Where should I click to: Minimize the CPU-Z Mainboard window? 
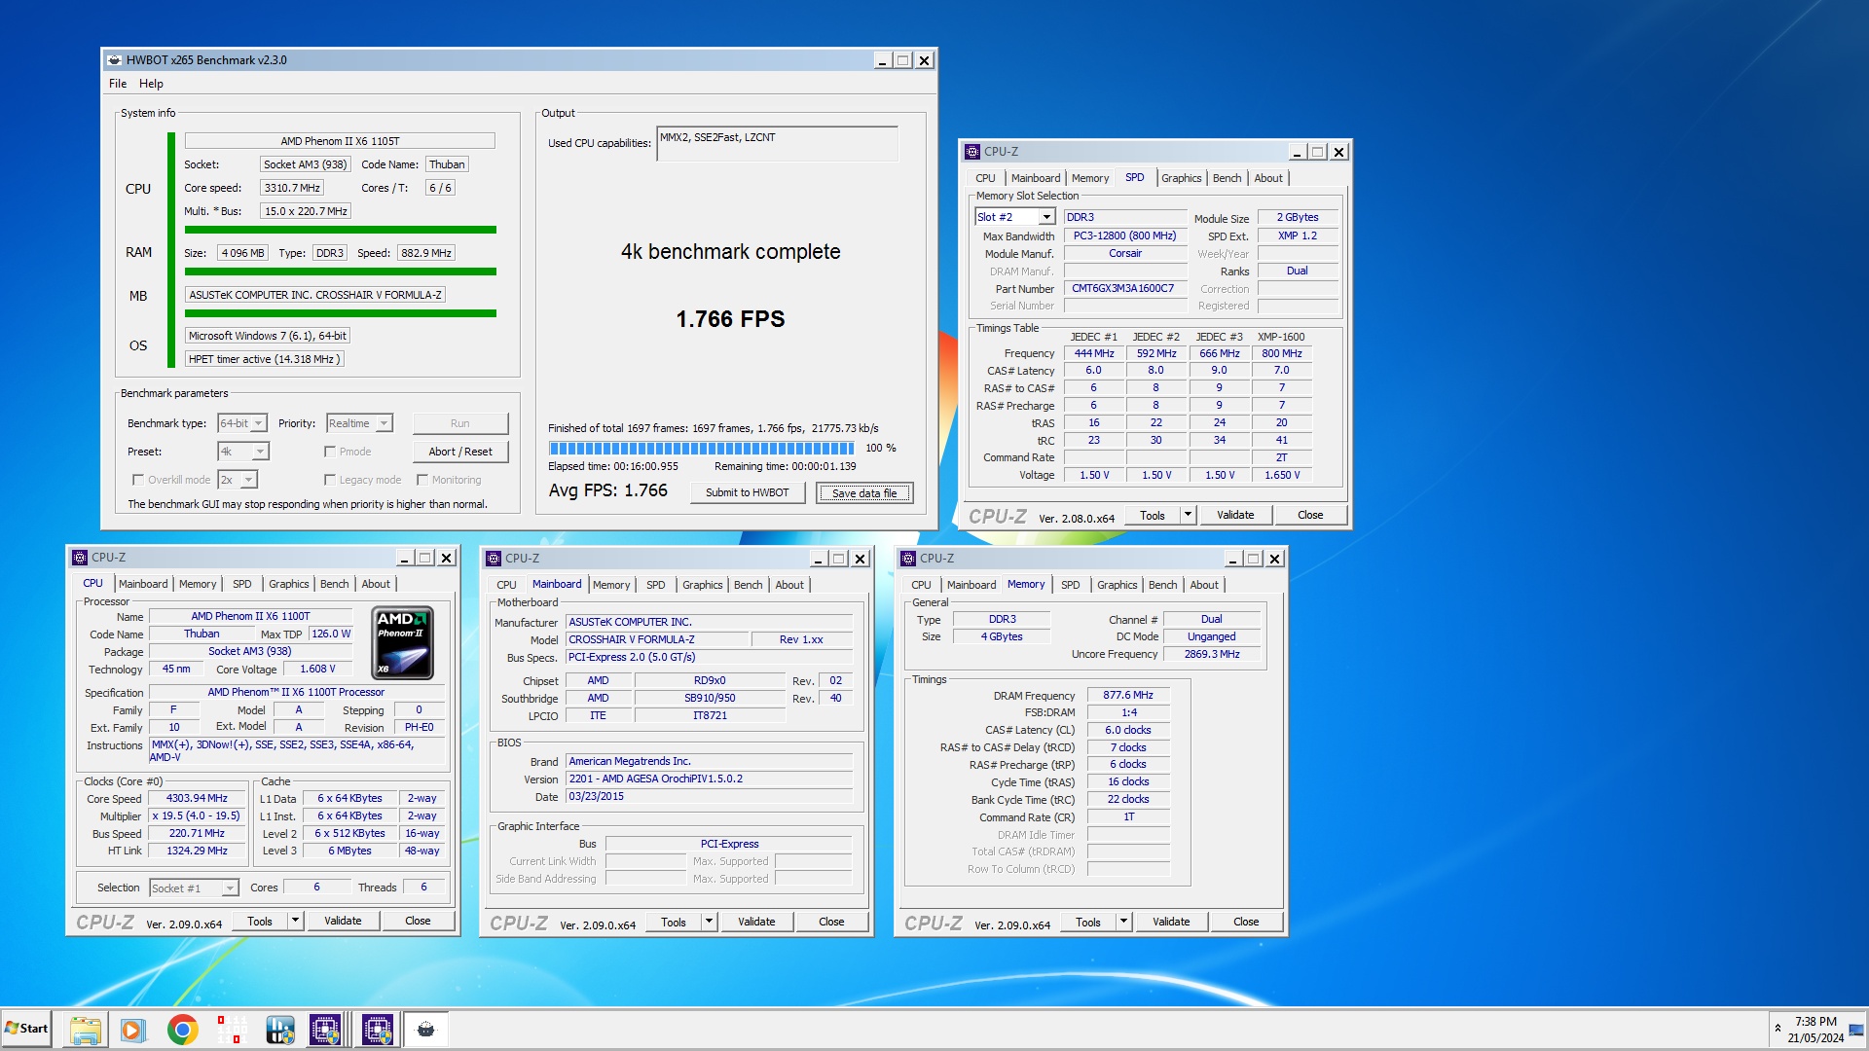coord(818,559)
